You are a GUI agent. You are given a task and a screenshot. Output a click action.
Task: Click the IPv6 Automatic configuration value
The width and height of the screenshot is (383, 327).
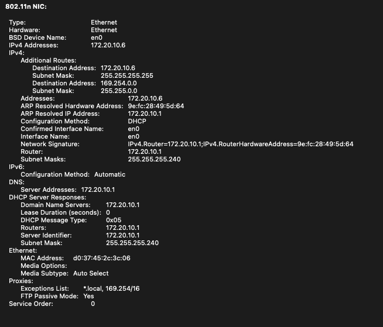click(x=110, y=174)
